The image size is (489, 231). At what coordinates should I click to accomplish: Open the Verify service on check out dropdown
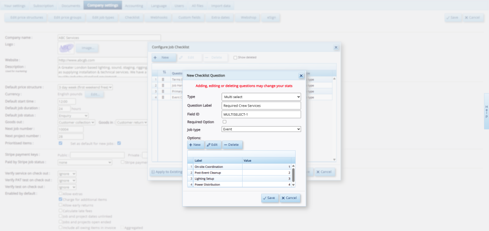(67, 174)
